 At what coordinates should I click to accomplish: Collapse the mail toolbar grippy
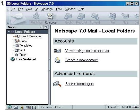[8, 23]
